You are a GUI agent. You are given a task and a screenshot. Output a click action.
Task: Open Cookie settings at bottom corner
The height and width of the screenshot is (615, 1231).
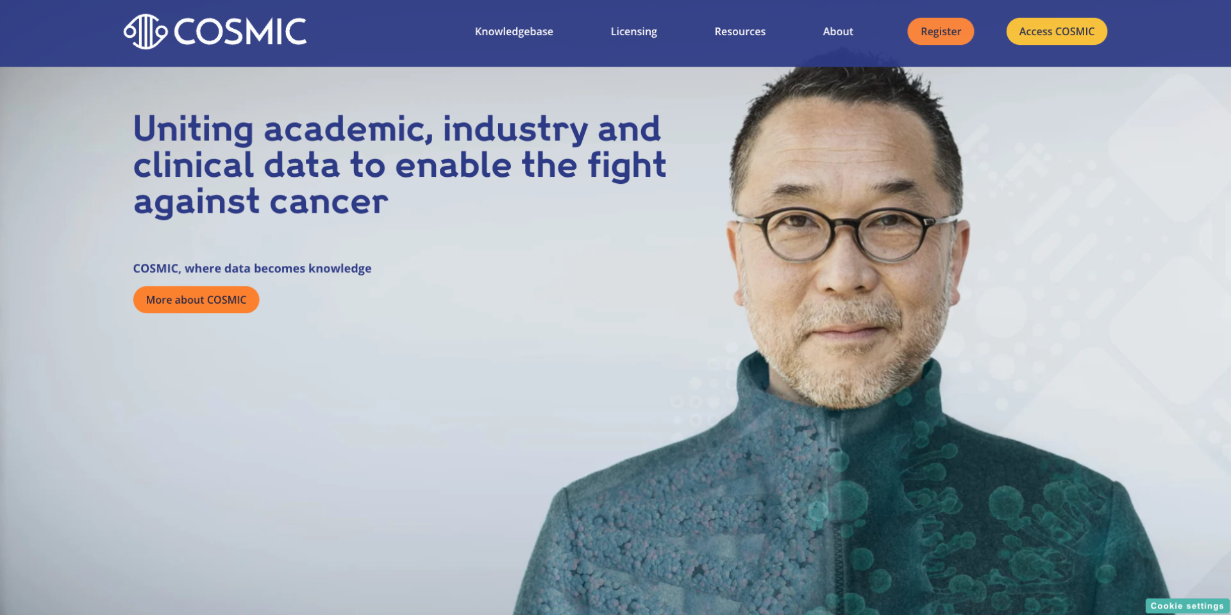tap(1187, 606)
